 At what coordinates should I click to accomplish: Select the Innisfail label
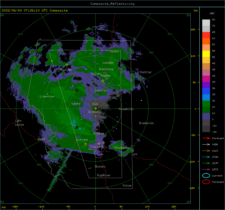[101, 90]
